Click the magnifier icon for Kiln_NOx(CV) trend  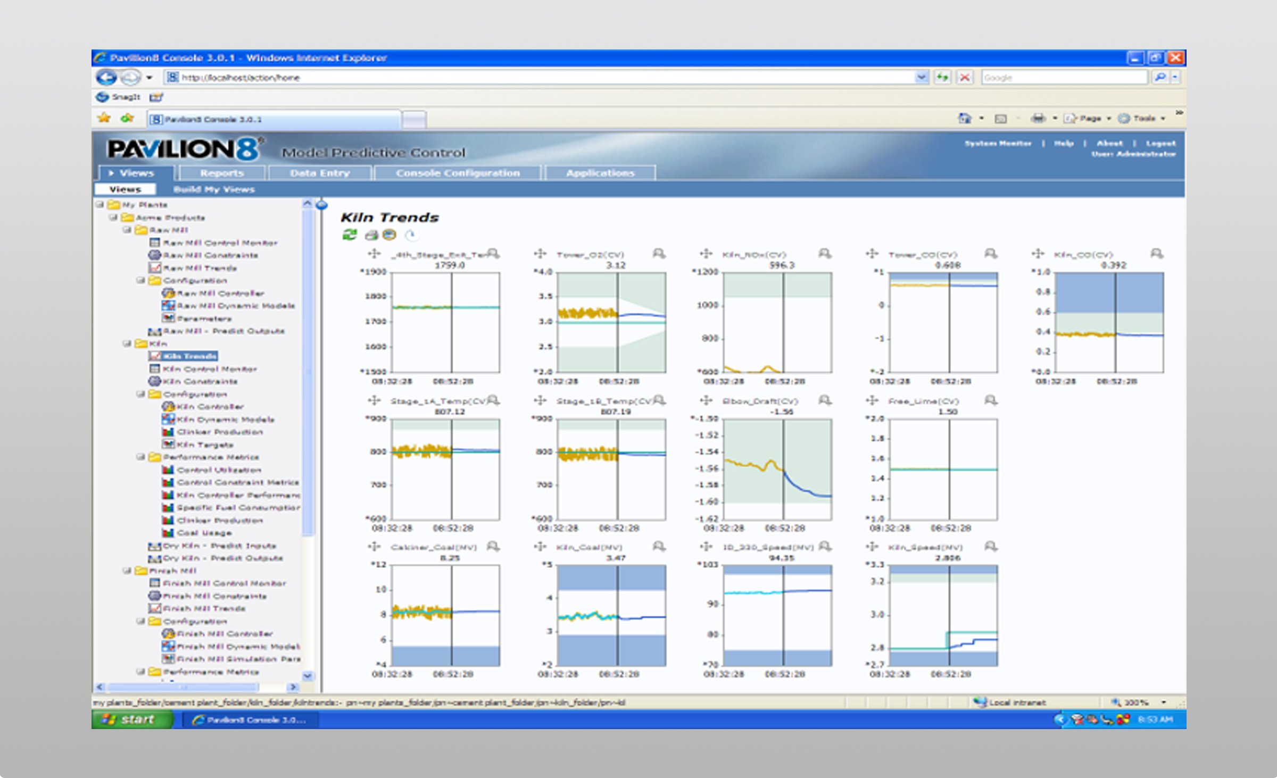pyautogui.click(x=825, y=254)
